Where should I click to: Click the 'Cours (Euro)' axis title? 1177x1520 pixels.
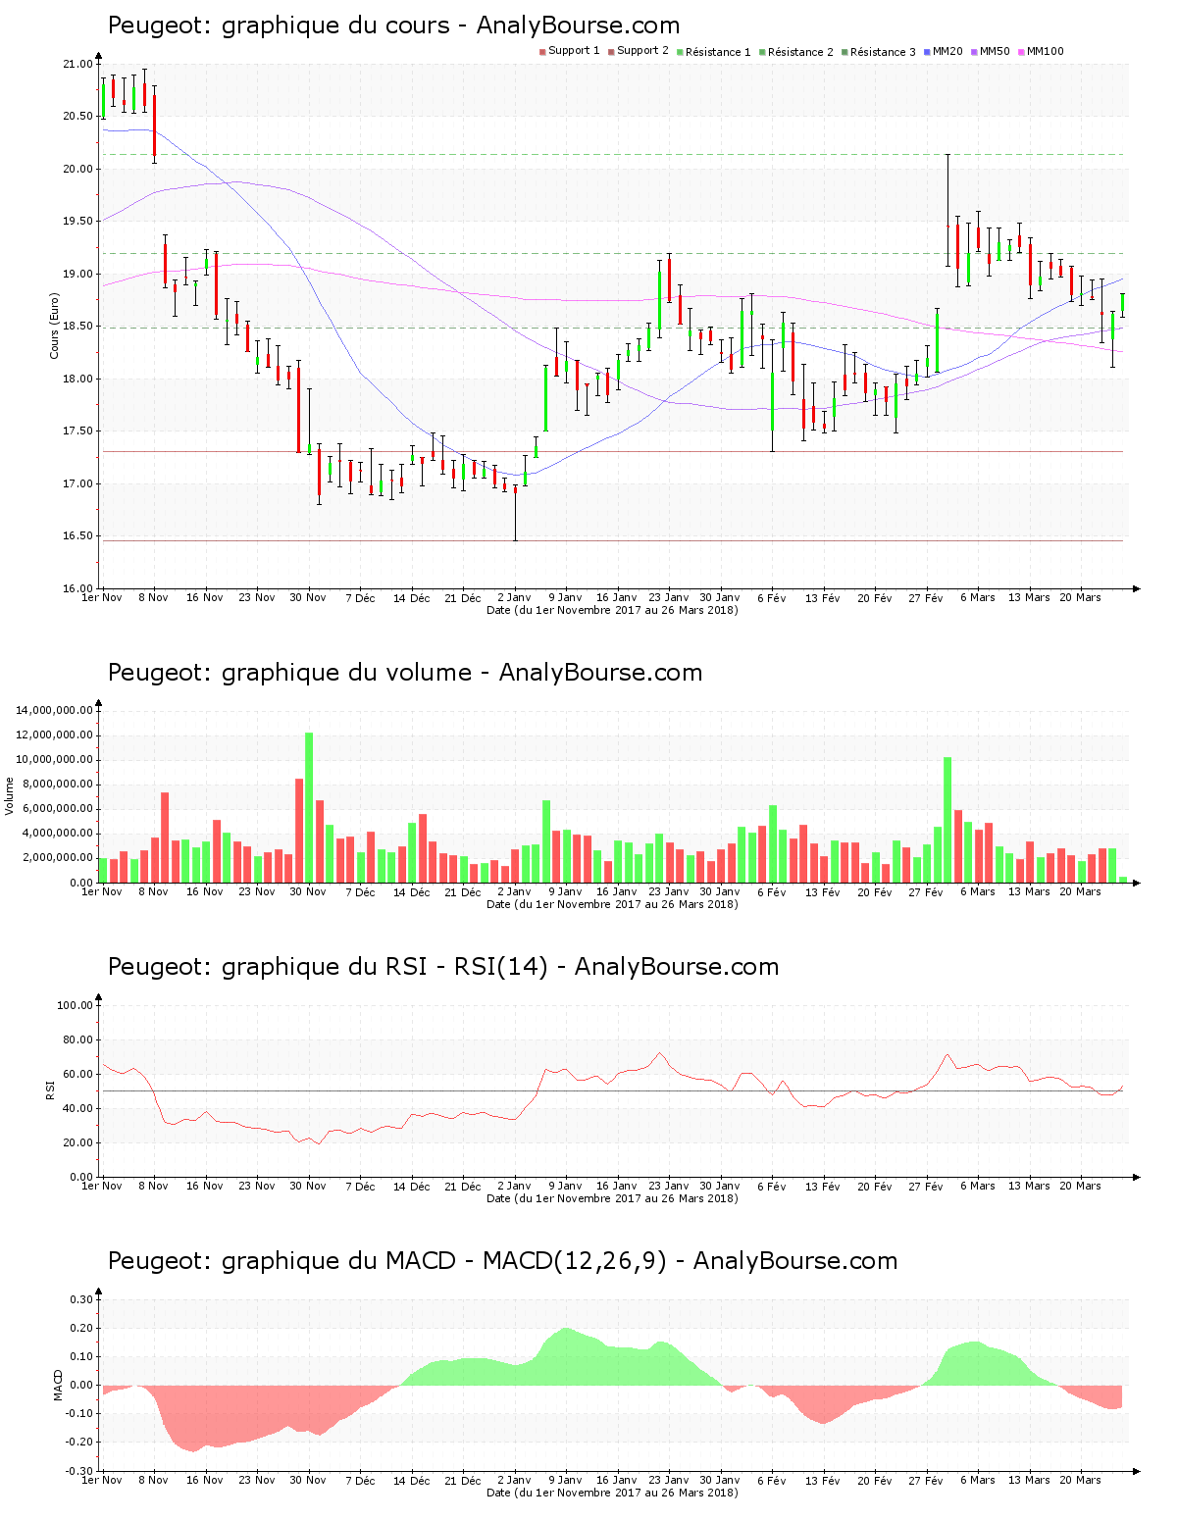click(x=55, y=327)
